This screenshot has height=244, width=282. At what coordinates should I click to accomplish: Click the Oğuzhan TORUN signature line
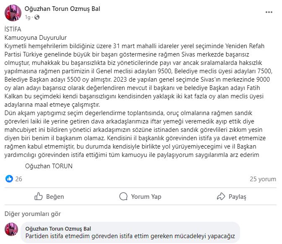point(49,166)
